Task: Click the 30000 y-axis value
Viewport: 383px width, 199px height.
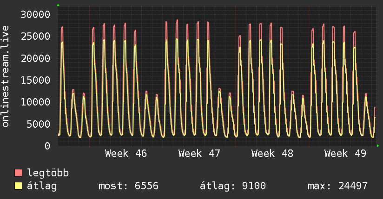Action: pos(36,15)
